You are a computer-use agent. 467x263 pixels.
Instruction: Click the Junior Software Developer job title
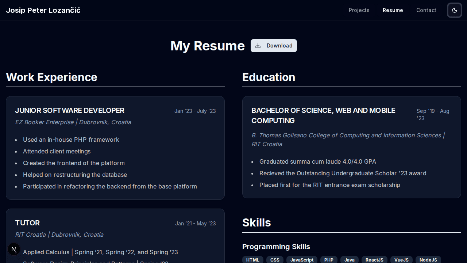coord(70,110)
